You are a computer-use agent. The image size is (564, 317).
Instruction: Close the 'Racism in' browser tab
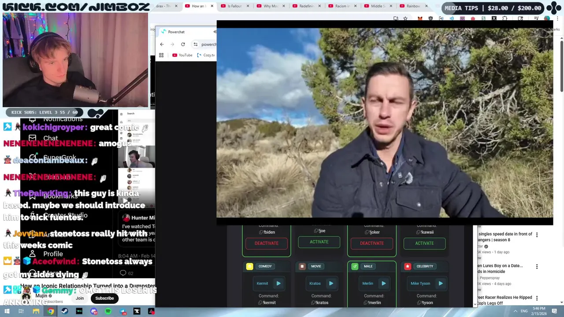(355, 6)
